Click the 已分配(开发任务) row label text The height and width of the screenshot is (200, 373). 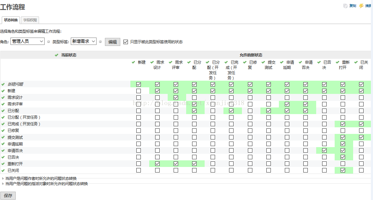[24, 118]
